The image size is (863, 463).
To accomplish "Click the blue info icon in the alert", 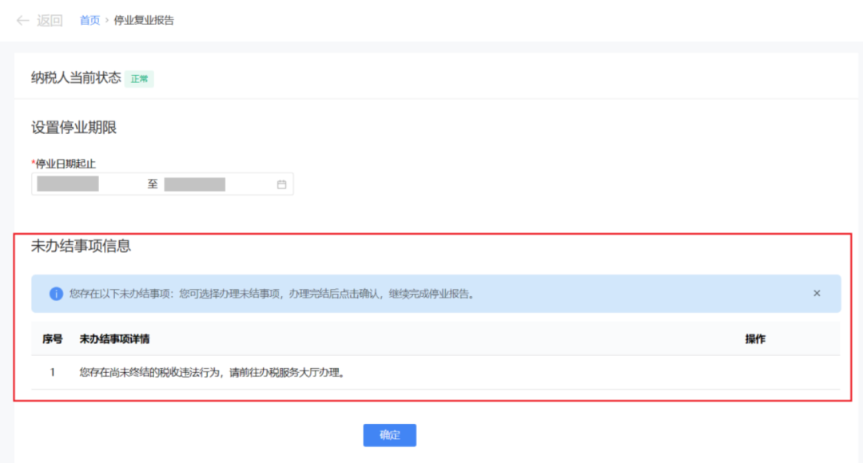I will [56, 294].
